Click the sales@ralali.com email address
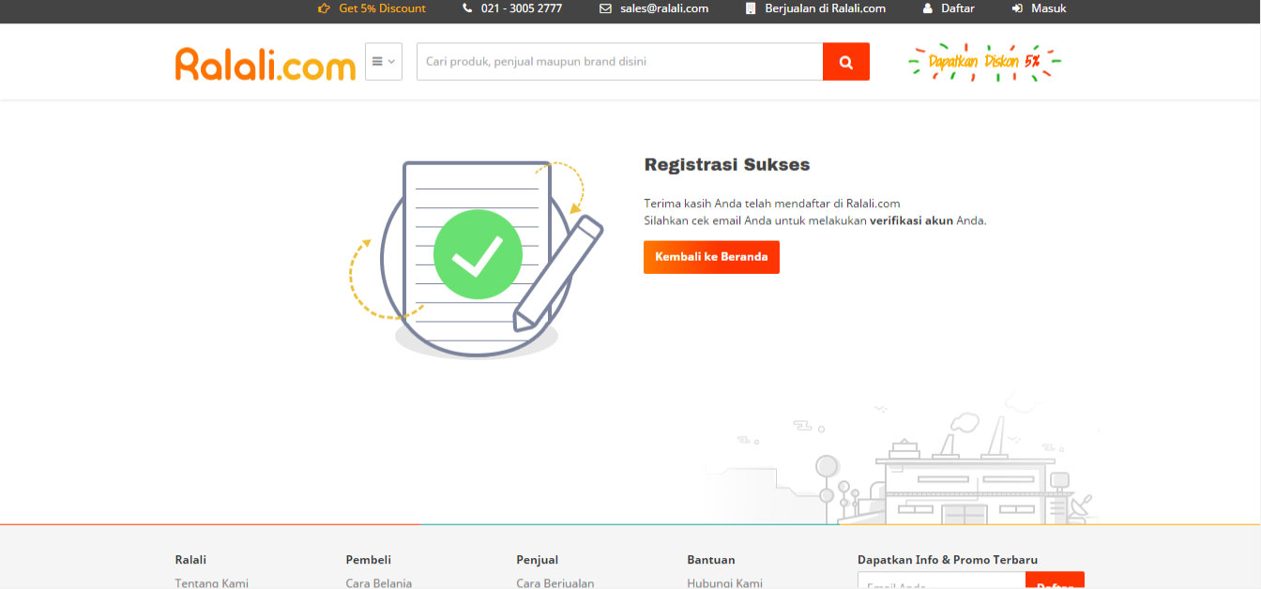The width and height of the screenshot is (1261, 589). (x=664, y=8)
